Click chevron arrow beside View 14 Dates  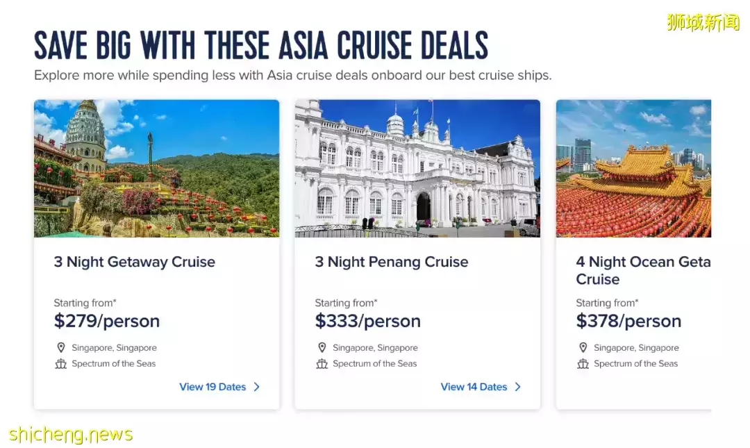(x=517, y=387)
